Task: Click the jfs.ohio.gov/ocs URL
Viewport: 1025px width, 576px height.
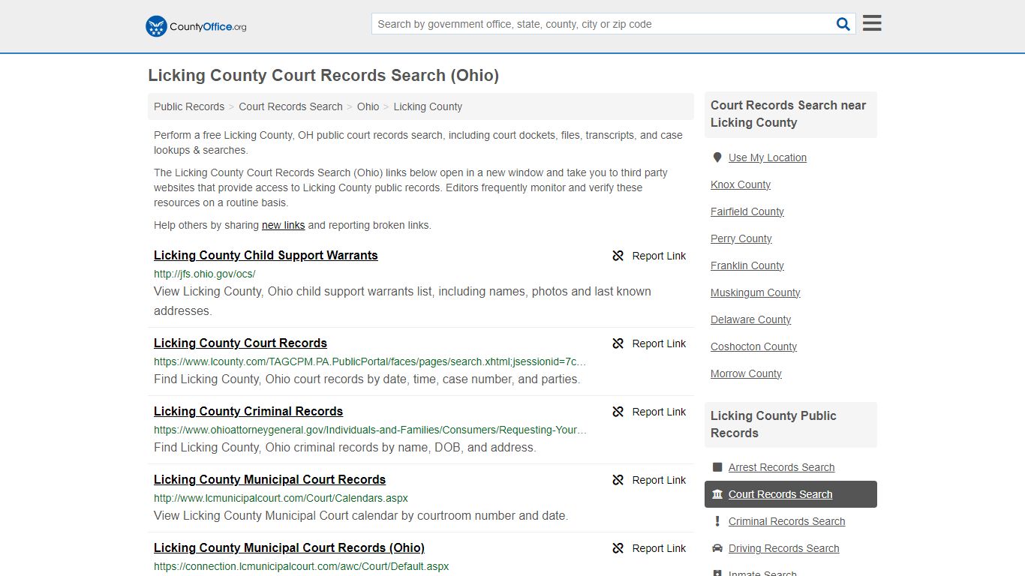Action: coord(205,274)
